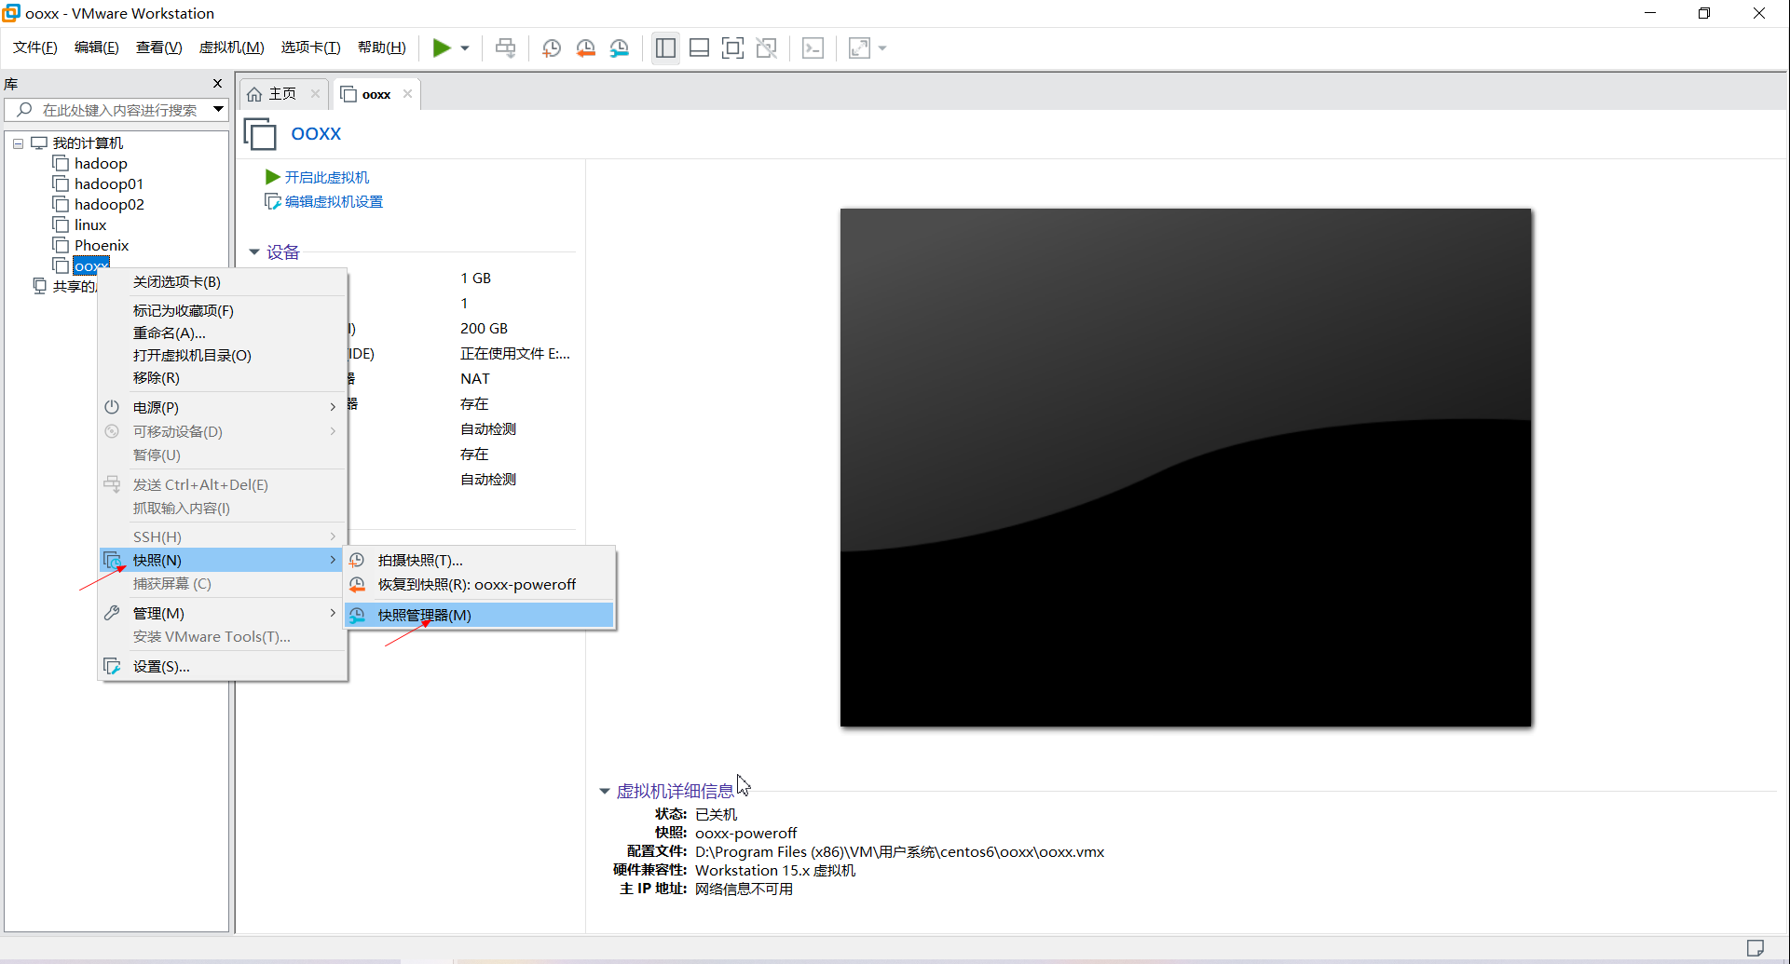Click revert to snapshot toolbar icon
Image resolution: width=1790 pixels, height=964 pixels.
click(585, 48)
